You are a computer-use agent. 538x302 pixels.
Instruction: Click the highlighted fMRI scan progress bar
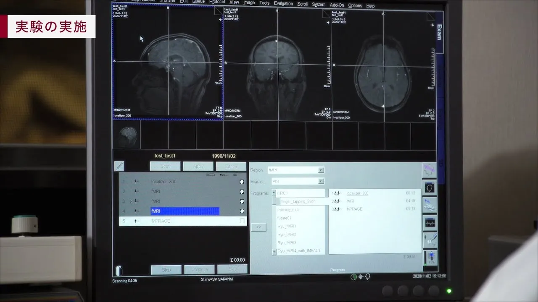click(185, 211)
